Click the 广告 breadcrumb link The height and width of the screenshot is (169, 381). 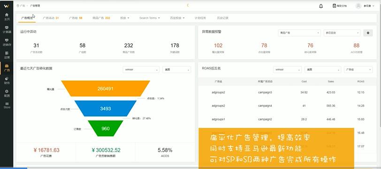[x=23, y=6]
